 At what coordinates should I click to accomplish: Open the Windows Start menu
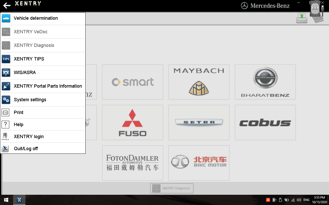point(6,200)
